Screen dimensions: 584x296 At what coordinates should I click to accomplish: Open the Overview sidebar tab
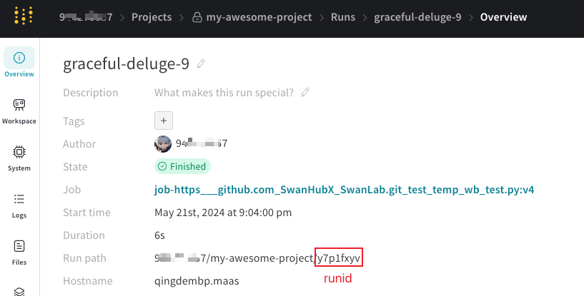[x=19, y=63]
